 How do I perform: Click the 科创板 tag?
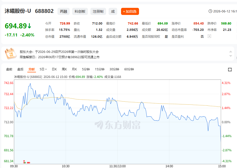click(x=80, y=11)
